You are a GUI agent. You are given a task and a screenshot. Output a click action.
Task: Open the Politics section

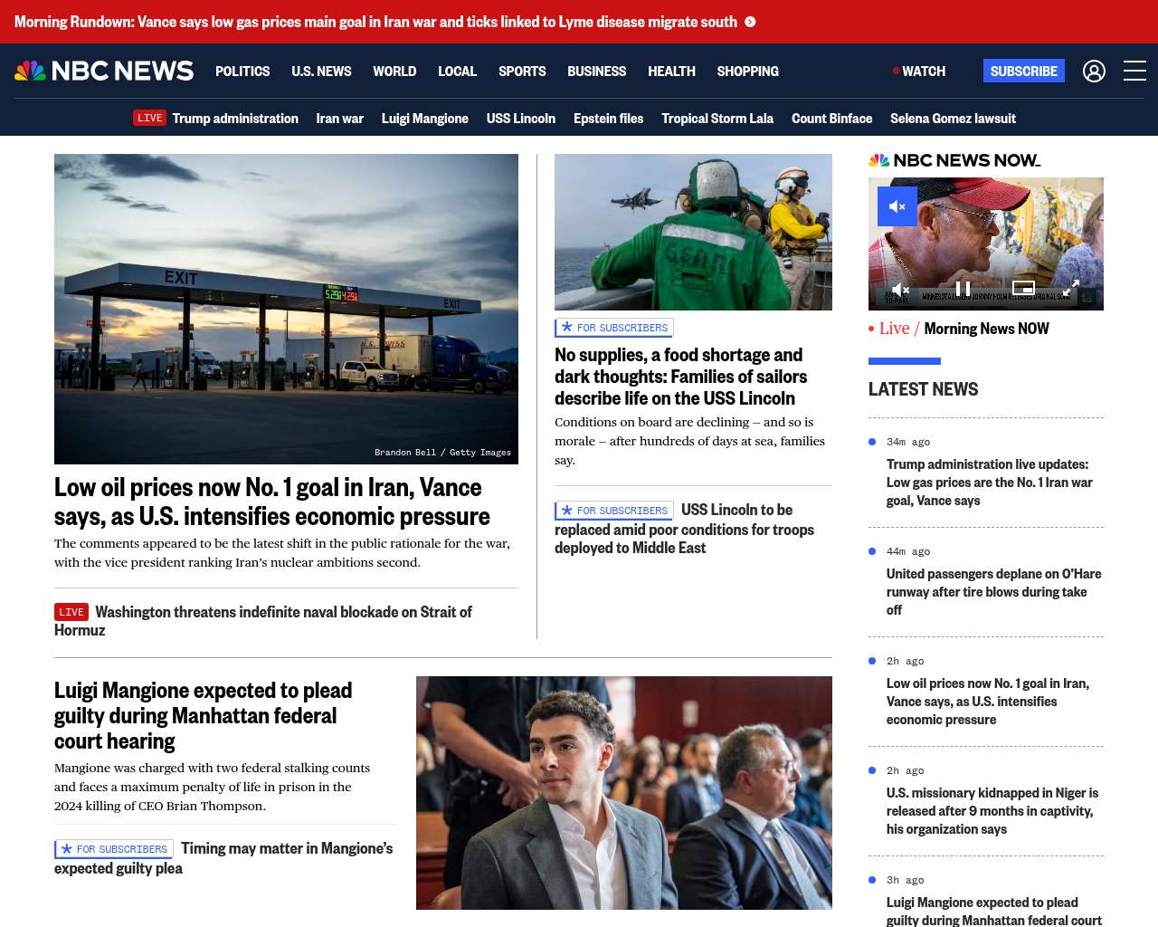pyautogui.click(x=242, y=71)
